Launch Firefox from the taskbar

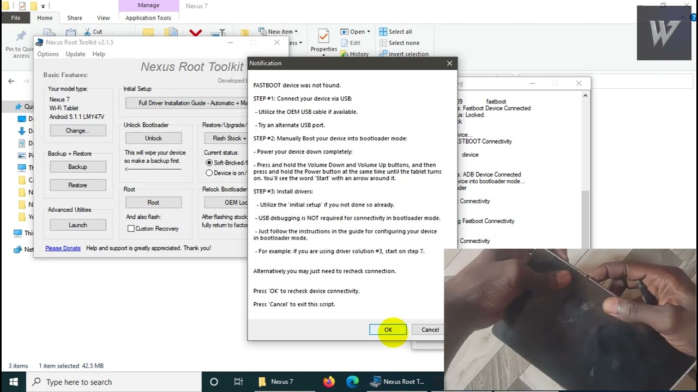(x=329, y=382)
